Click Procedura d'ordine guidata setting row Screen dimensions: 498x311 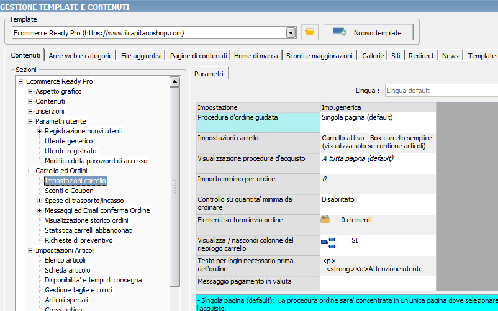point(258,122)
